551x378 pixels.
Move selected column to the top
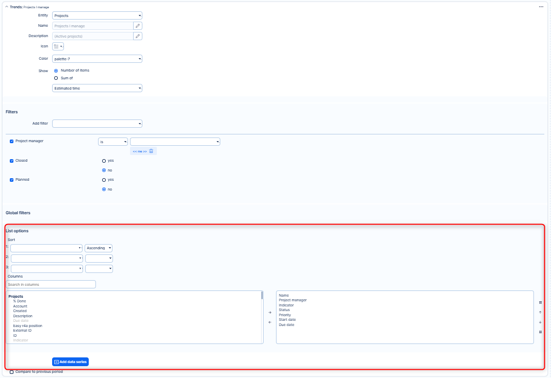(x=540, y=303)
